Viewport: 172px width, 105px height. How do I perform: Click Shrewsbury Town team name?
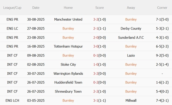point(68,91)
